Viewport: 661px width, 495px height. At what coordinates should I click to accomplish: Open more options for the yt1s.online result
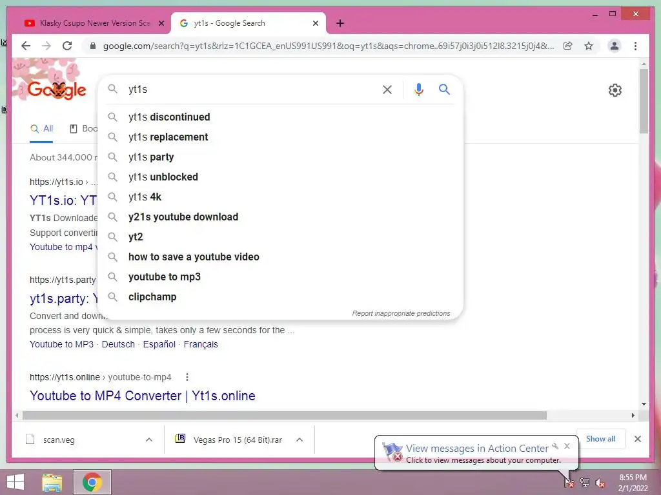(187, 377)
